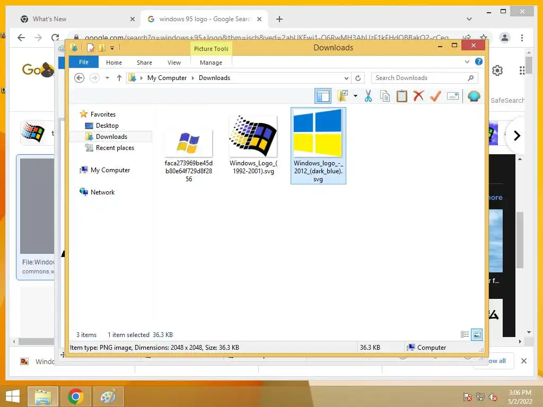Switch to the Home ribbon tab
This screenshot has height=407, width=543.
[114, 63]
